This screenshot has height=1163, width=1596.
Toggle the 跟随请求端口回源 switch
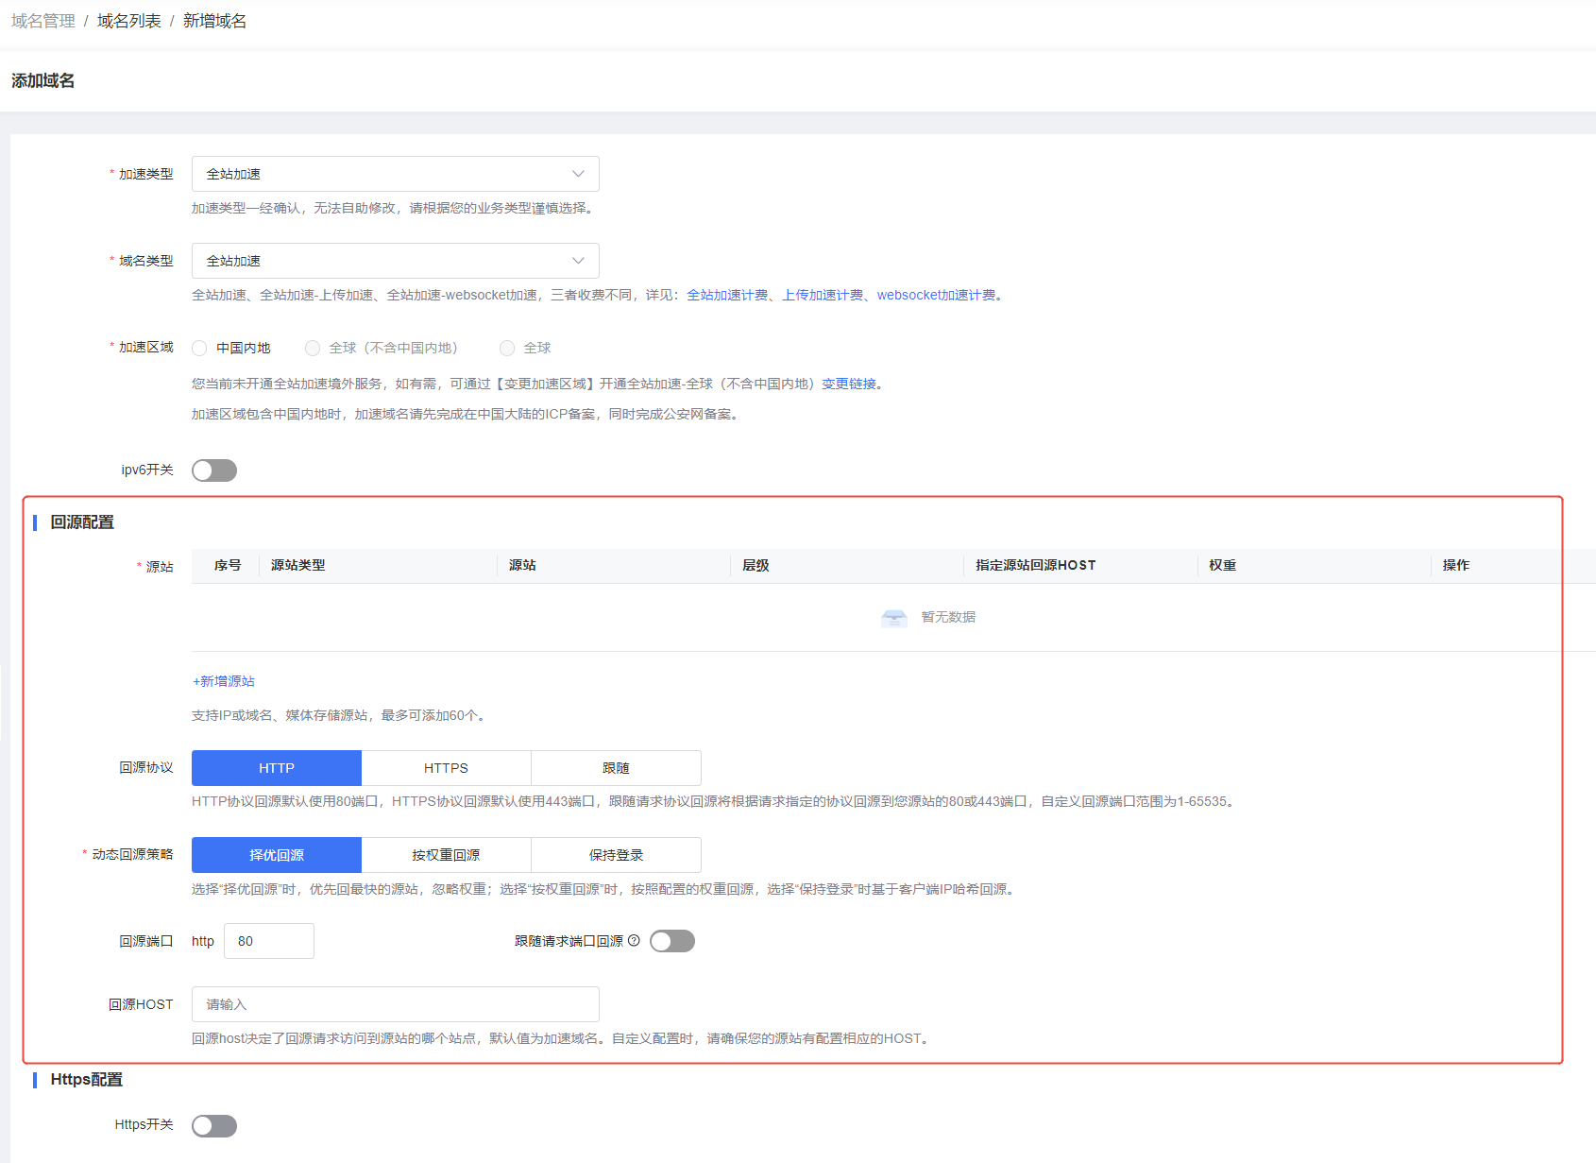tap(672, 941)
